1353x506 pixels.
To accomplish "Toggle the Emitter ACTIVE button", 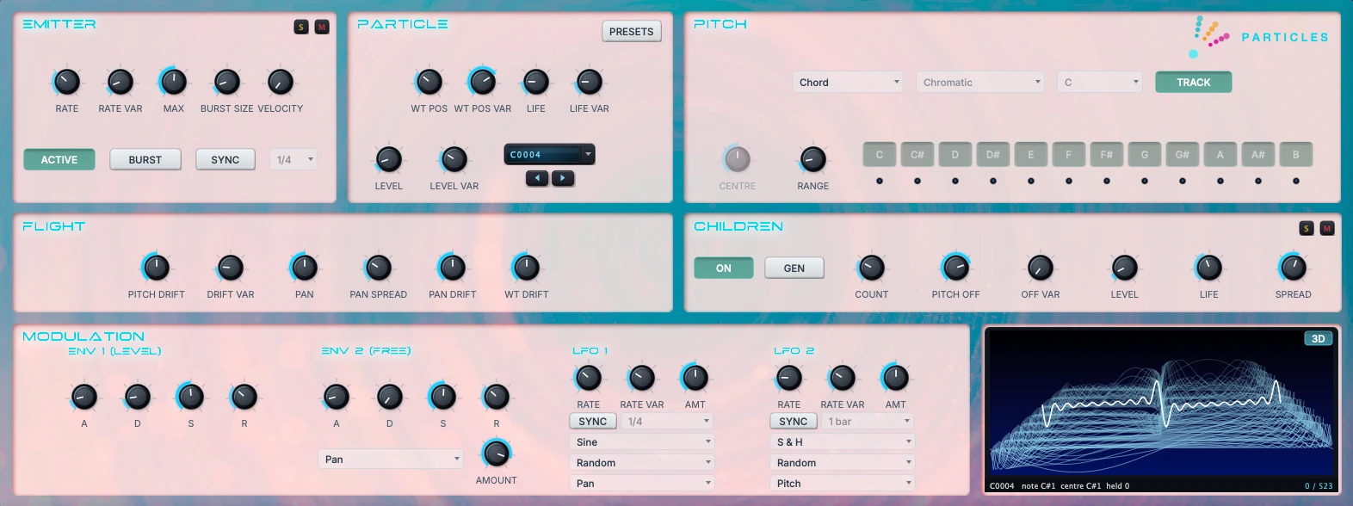I will click(59, 160).
